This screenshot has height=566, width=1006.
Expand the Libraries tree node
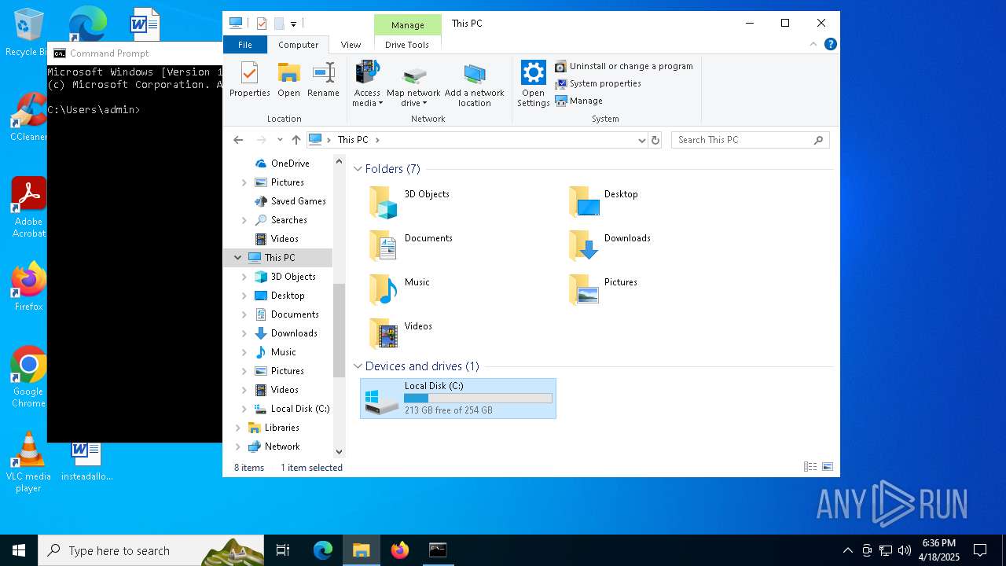coord(238,428)
